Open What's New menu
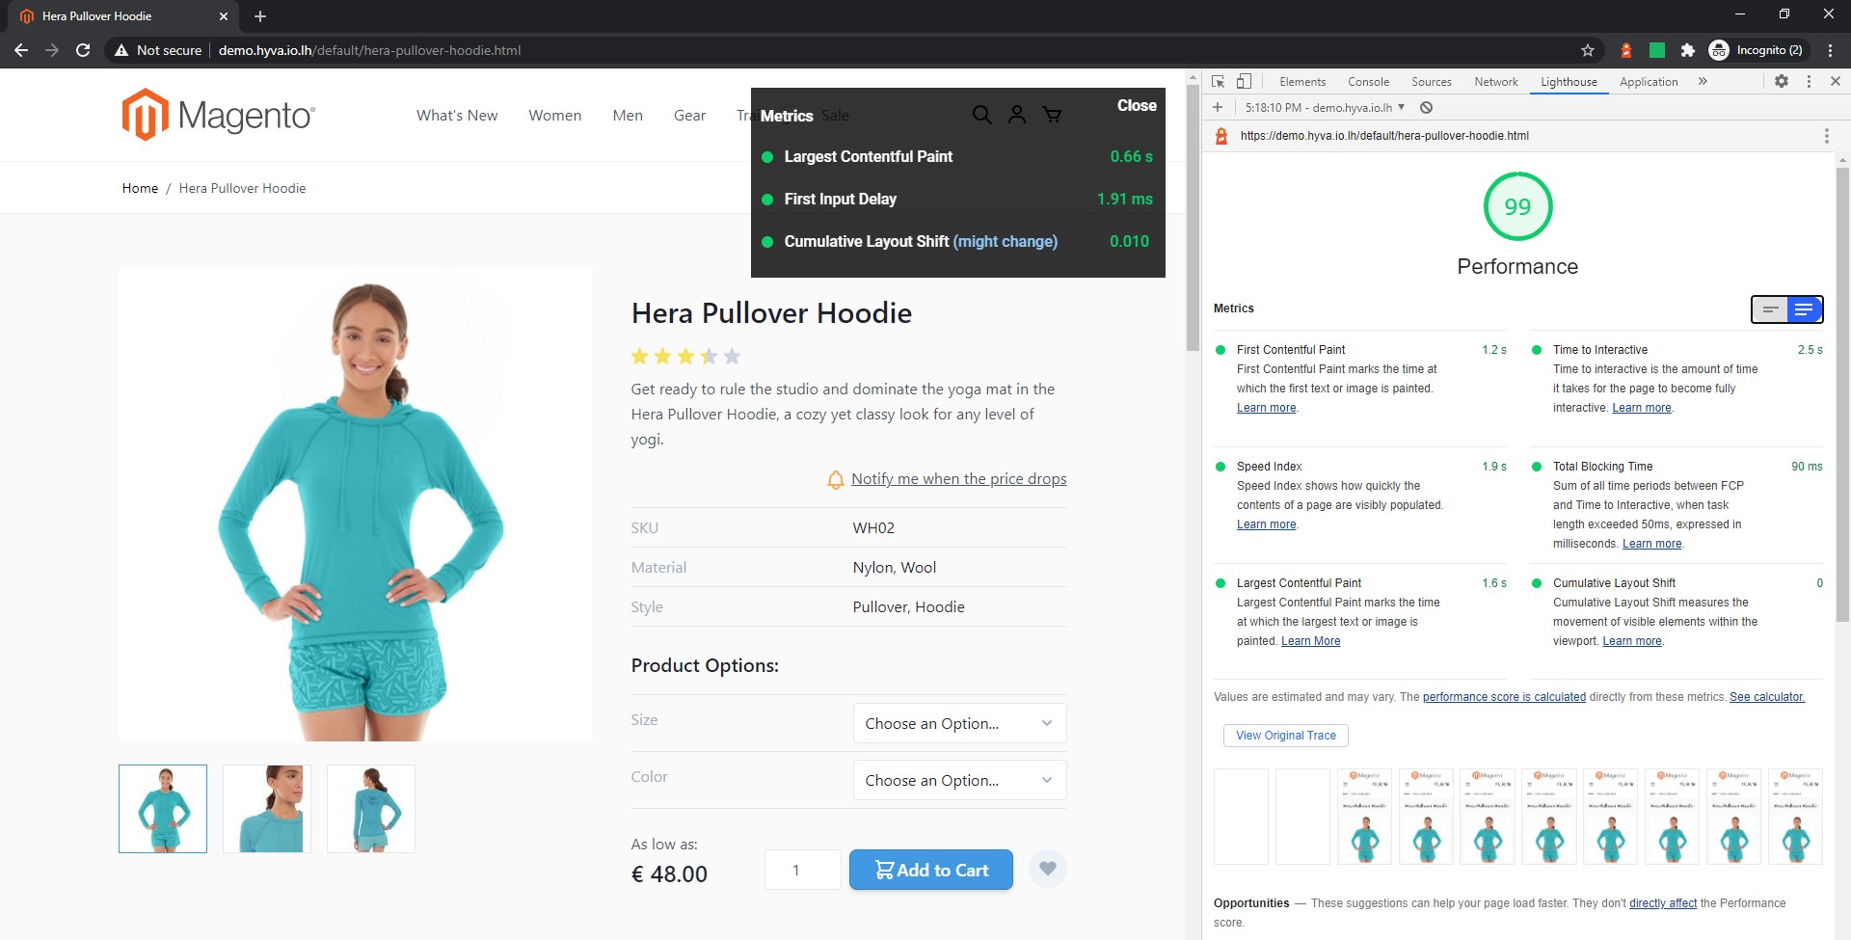The image size is (1851, 940). point(457,115)
